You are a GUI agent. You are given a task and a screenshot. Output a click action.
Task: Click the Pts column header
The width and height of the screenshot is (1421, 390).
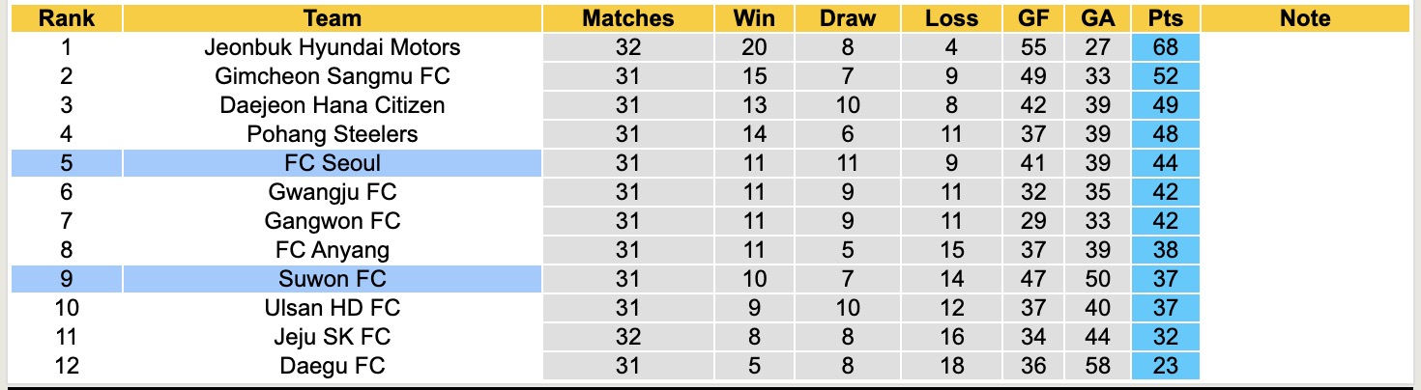1168,18
